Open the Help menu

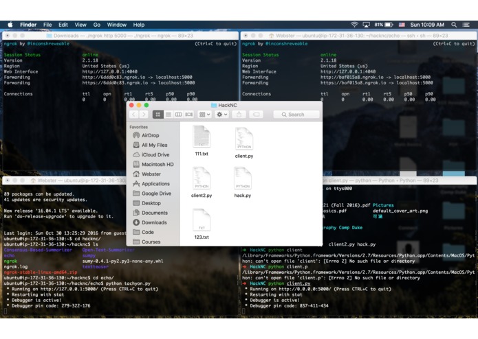tap(139, 25)
